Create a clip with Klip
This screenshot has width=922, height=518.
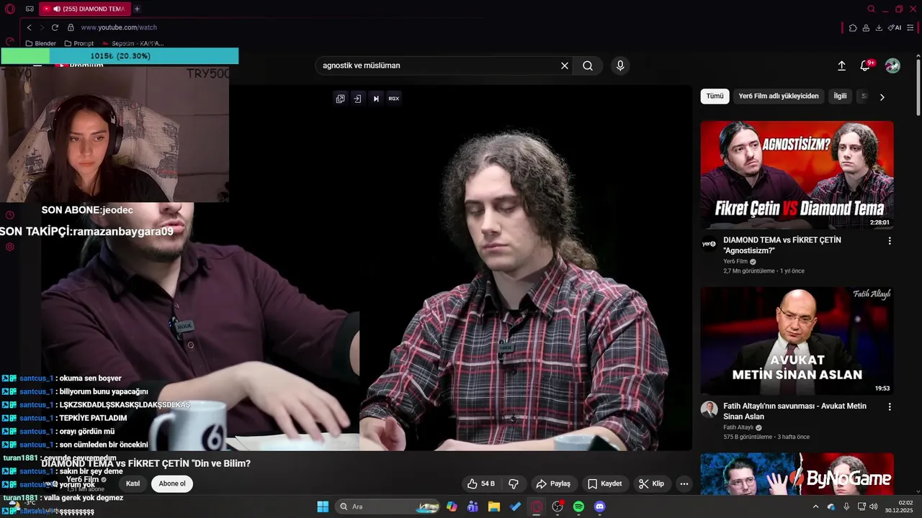pos(651,483)
